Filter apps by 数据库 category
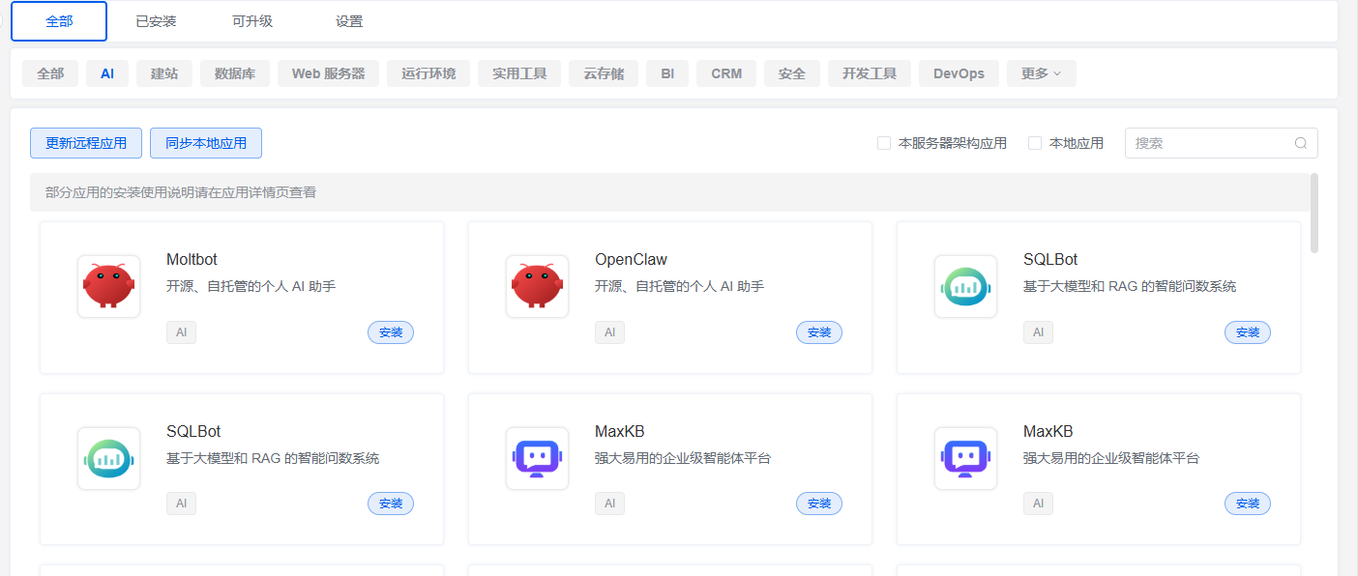 pos(235,73)
